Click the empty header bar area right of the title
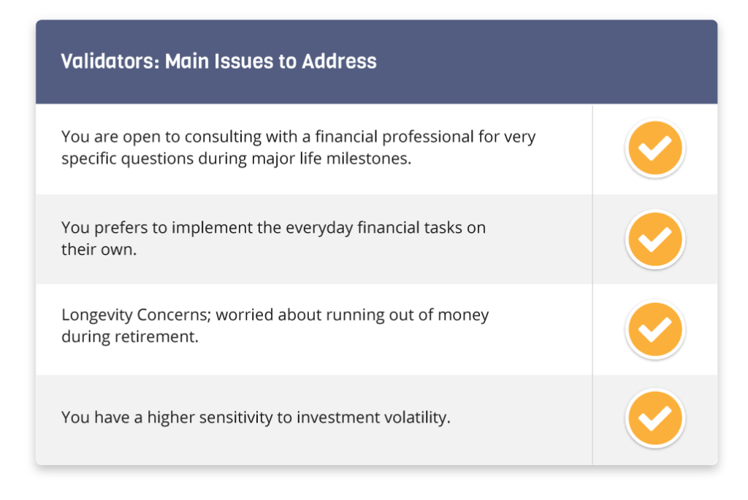 point(548,61)
